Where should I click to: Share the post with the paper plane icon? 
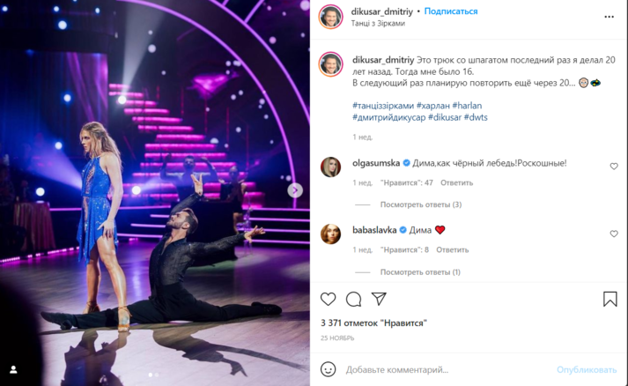379,299
